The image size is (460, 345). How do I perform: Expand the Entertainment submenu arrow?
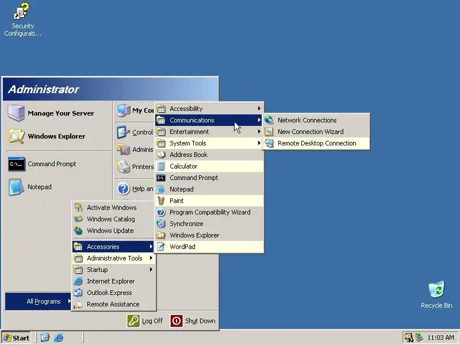coord(259,132)
